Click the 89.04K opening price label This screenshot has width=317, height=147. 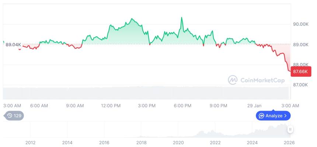point(13,45)
